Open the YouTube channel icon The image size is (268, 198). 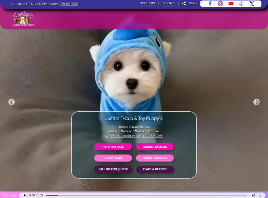231,4
